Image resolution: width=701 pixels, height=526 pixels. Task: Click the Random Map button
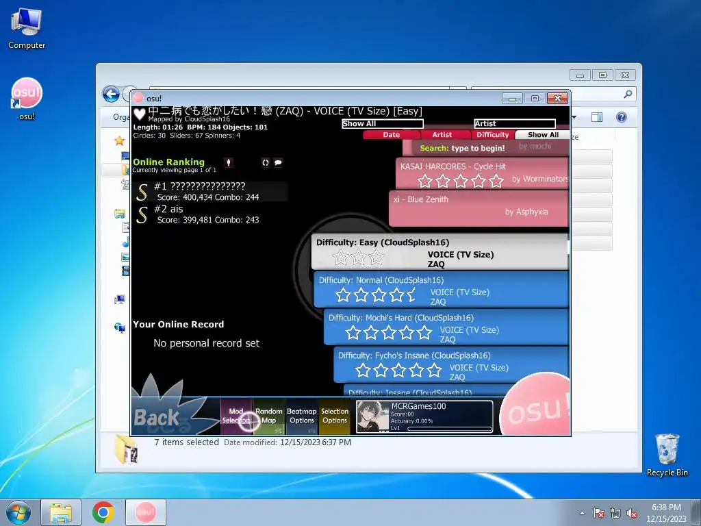(268, 416)
